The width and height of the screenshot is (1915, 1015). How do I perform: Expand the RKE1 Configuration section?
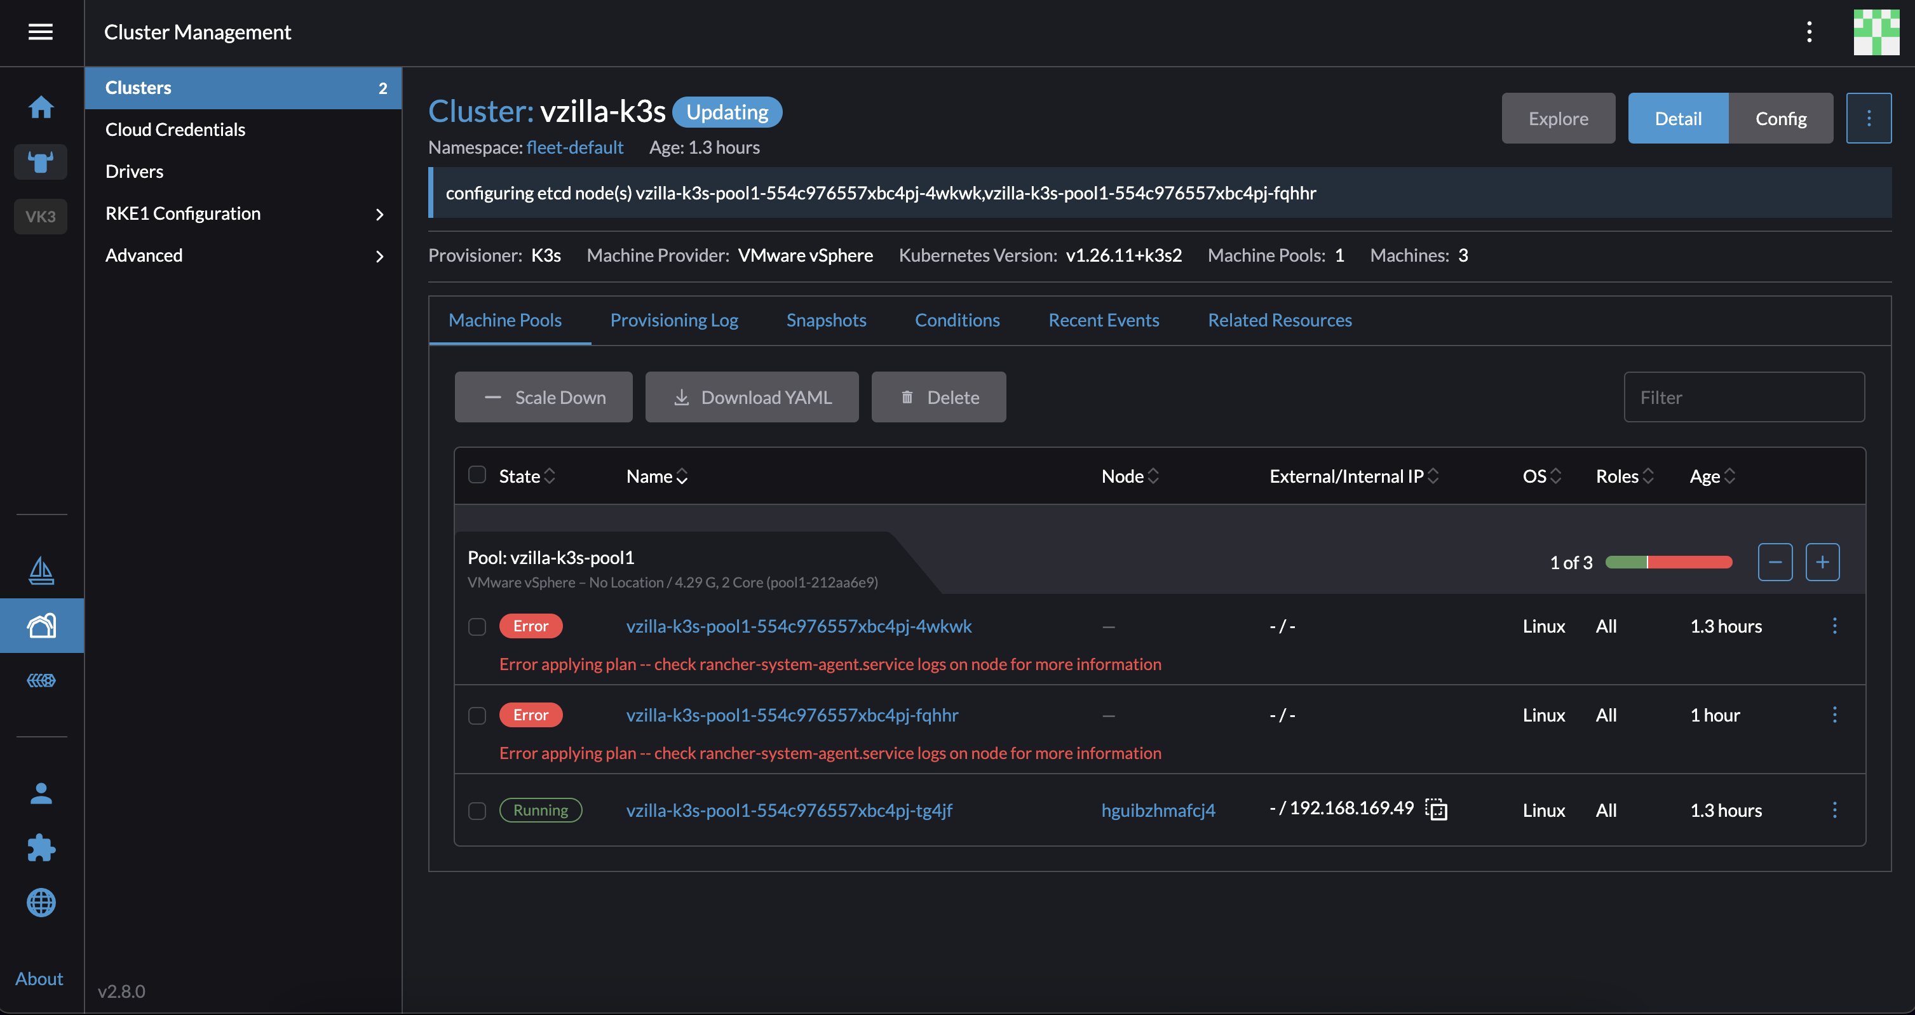244,213
